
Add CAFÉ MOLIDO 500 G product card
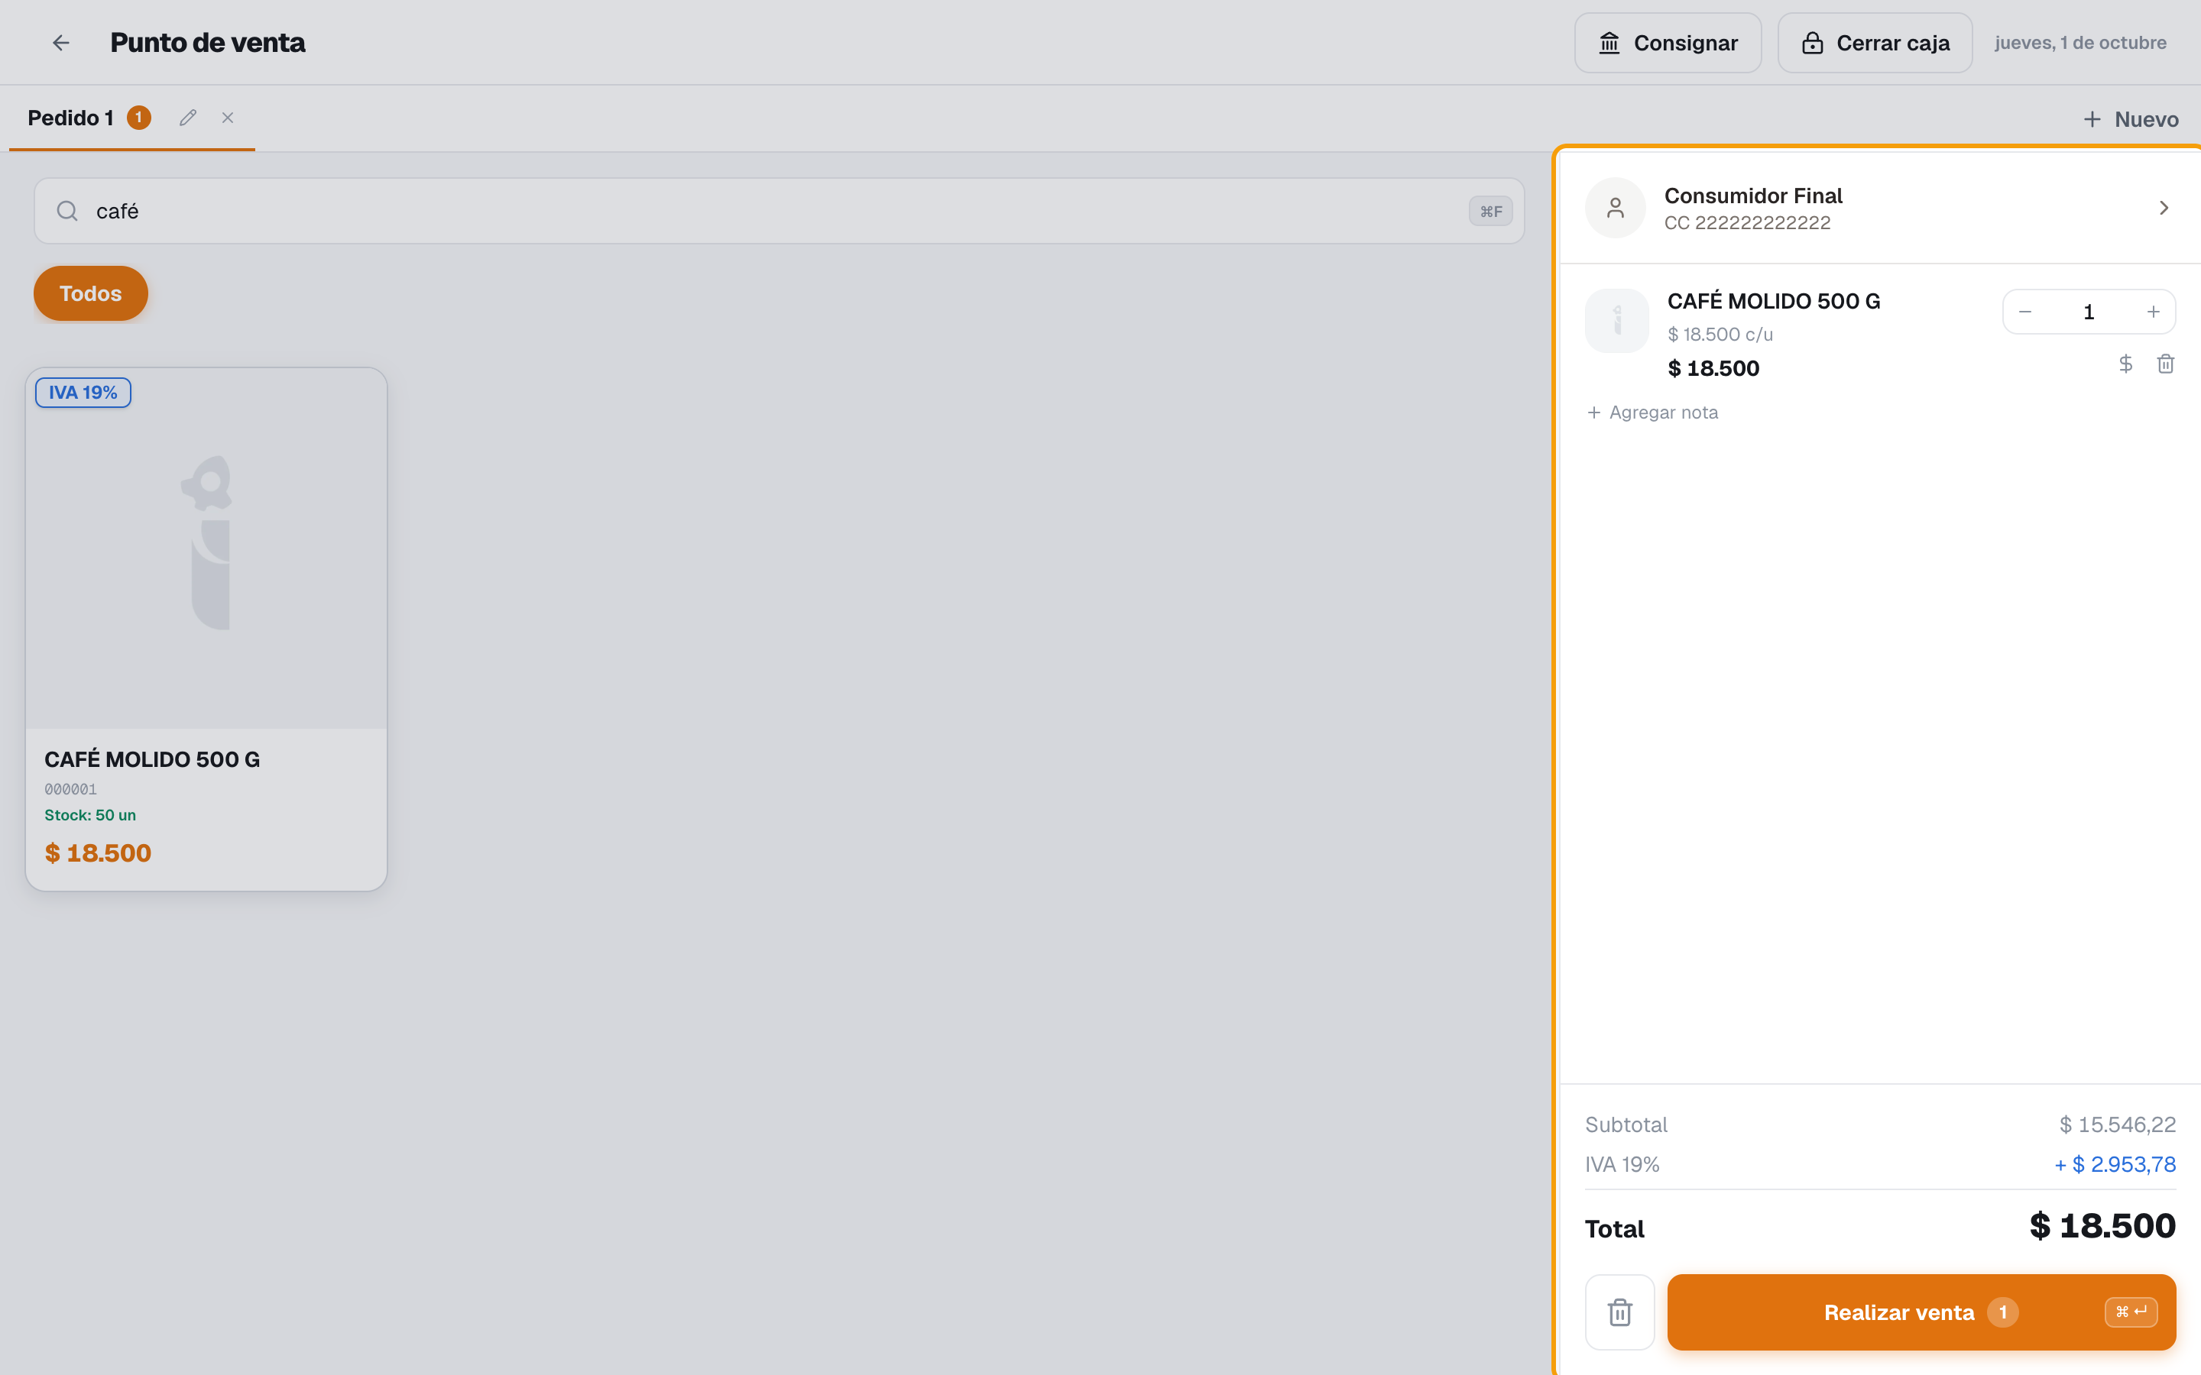206,629
